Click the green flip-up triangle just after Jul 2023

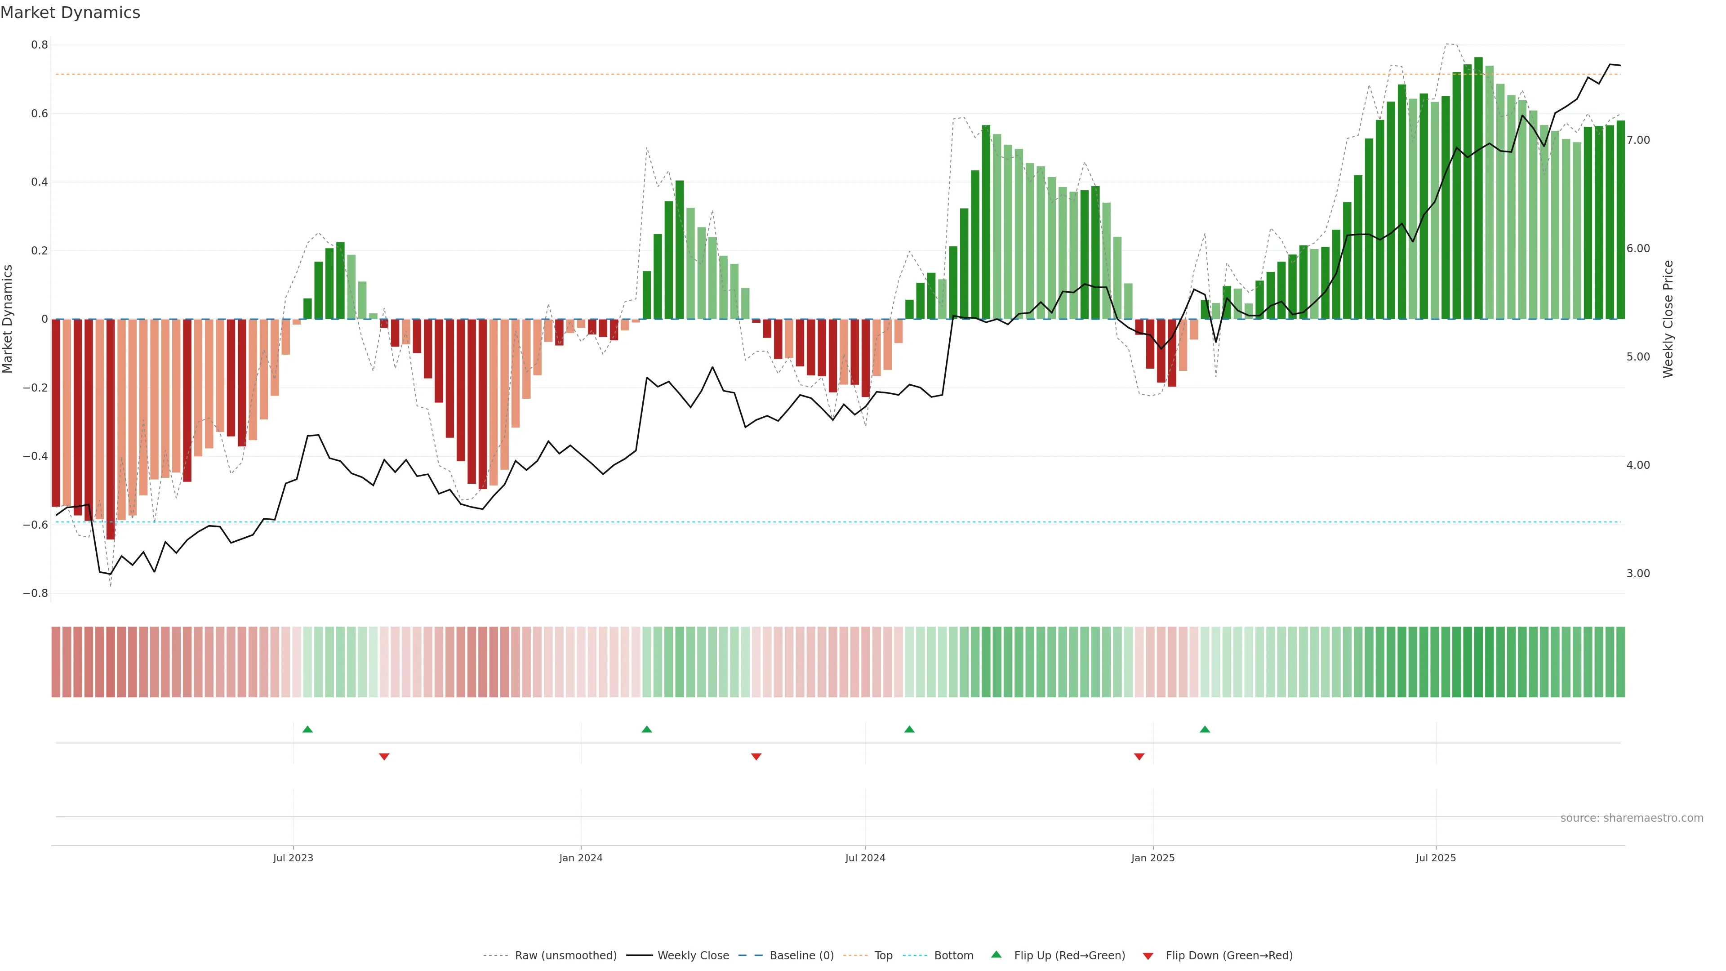coord(307,729)
